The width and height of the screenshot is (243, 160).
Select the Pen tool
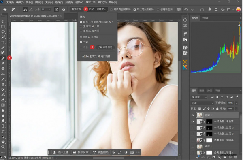3,131
